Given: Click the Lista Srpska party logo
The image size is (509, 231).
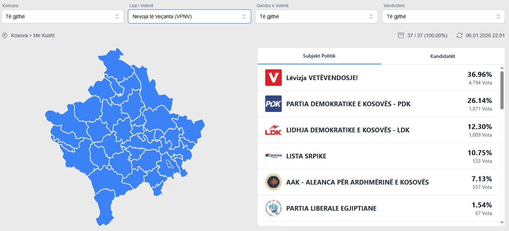Looking at the screenshot, I should [273, 156].
